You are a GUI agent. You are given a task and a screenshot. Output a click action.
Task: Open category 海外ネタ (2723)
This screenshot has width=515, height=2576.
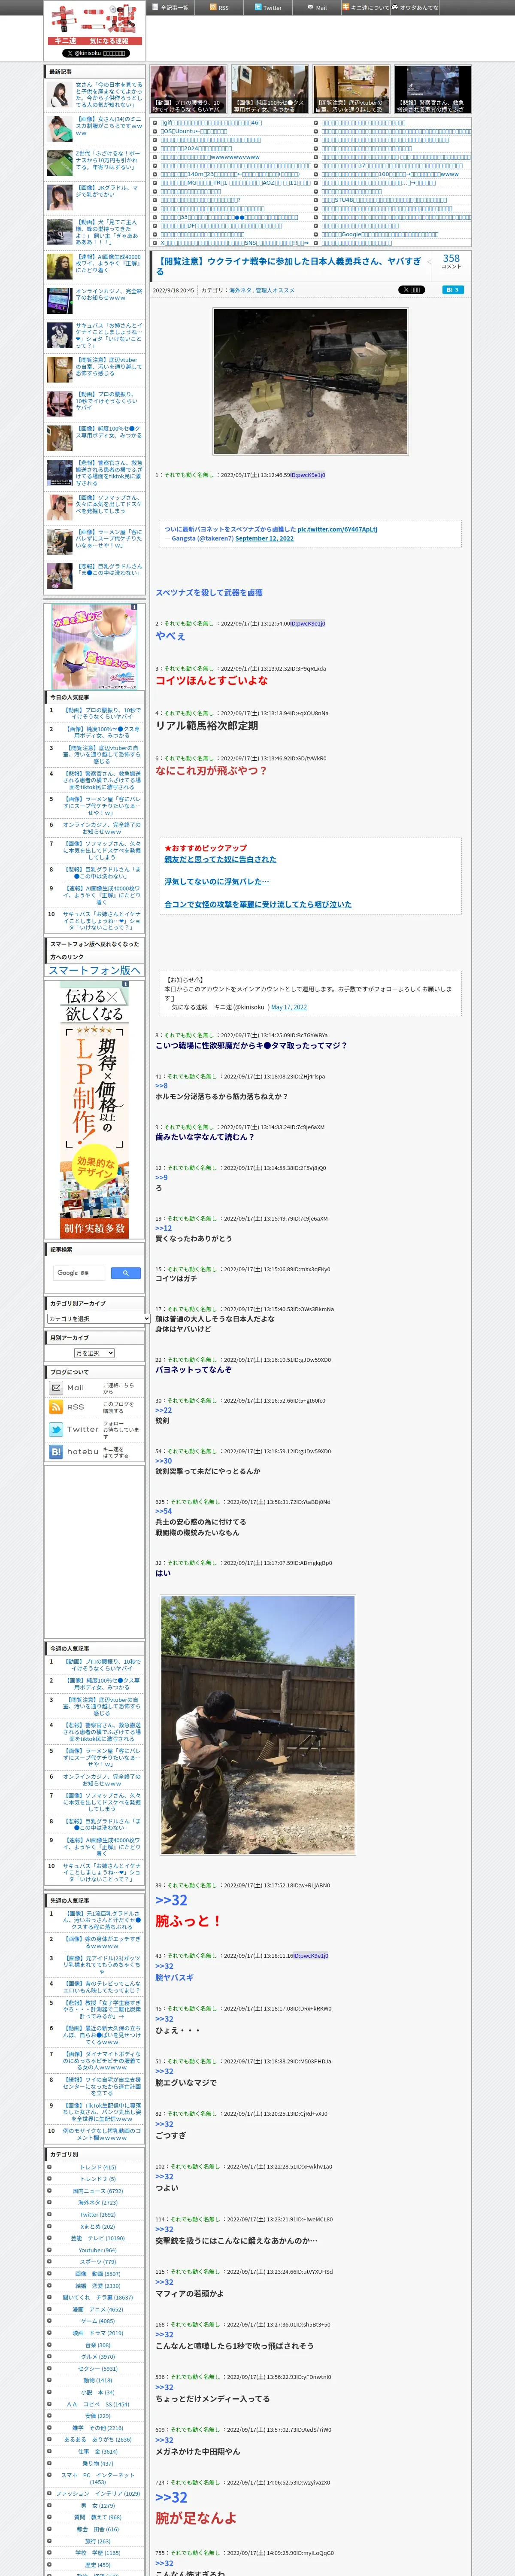click(x=98, y=2202)
